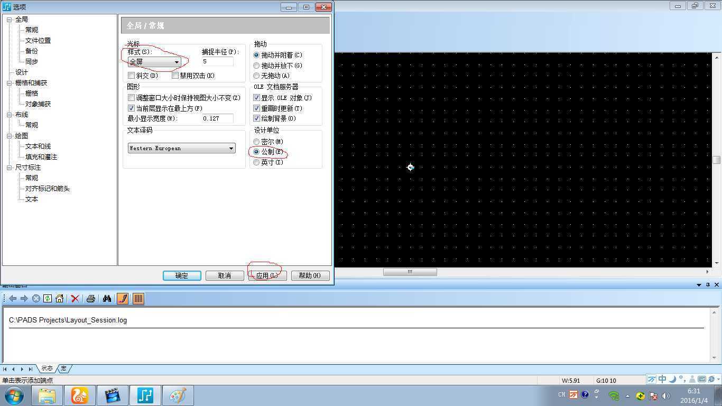Screen dimensions: 722x406
Task: Click the stop icon in output toolbar
Action: [x=36, y=299]
